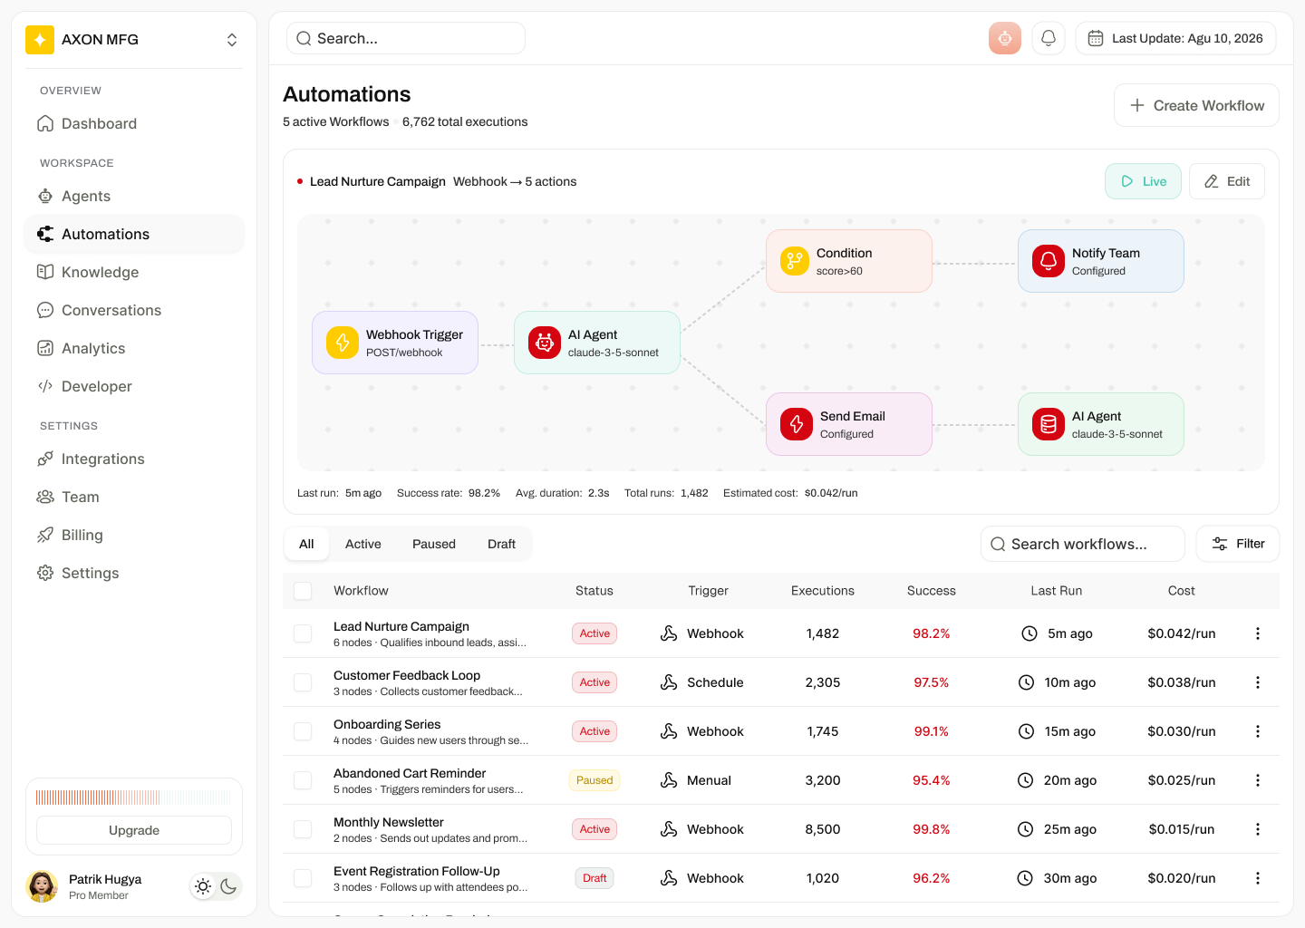Focus the top Search field
1305x928 pixels.
coord(406,38)
